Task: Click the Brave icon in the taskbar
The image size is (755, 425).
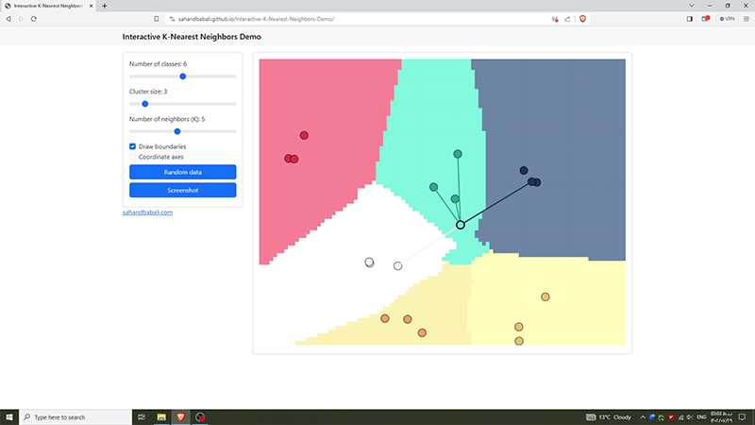Action: (181, 416)
